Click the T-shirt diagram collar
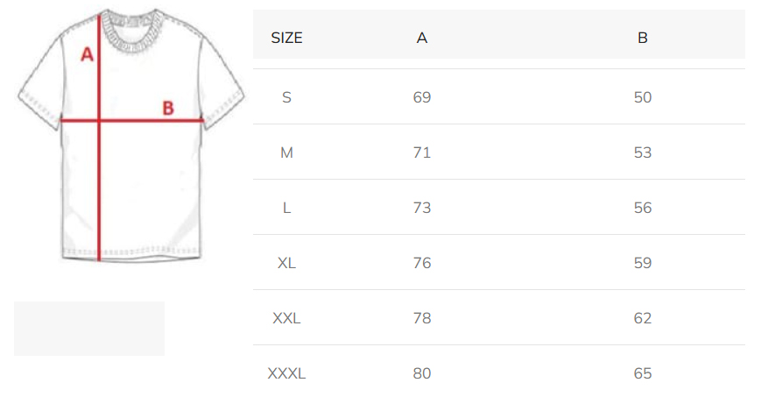This screenshot has width=775, height=404. point(132,27)
